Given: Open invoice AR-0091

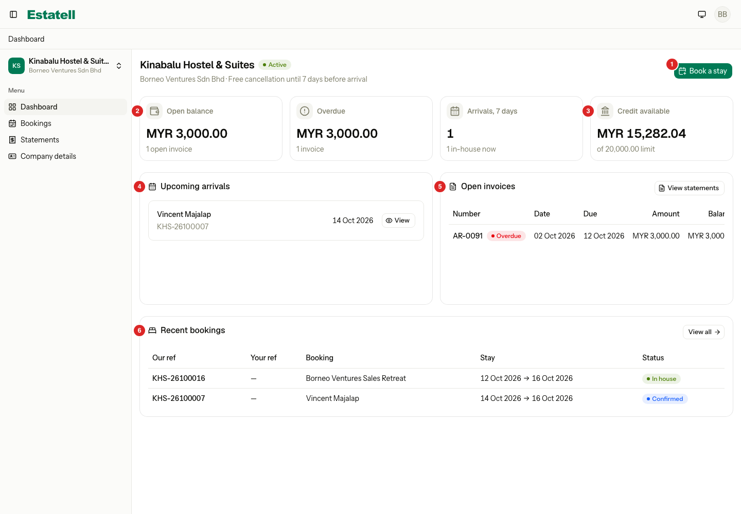Looking at the screenshot, I should pos(468,236).
